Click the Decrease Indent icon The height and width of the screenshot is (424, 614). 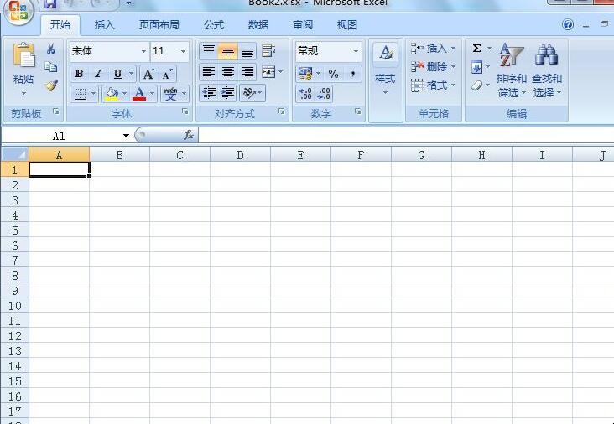209,93
